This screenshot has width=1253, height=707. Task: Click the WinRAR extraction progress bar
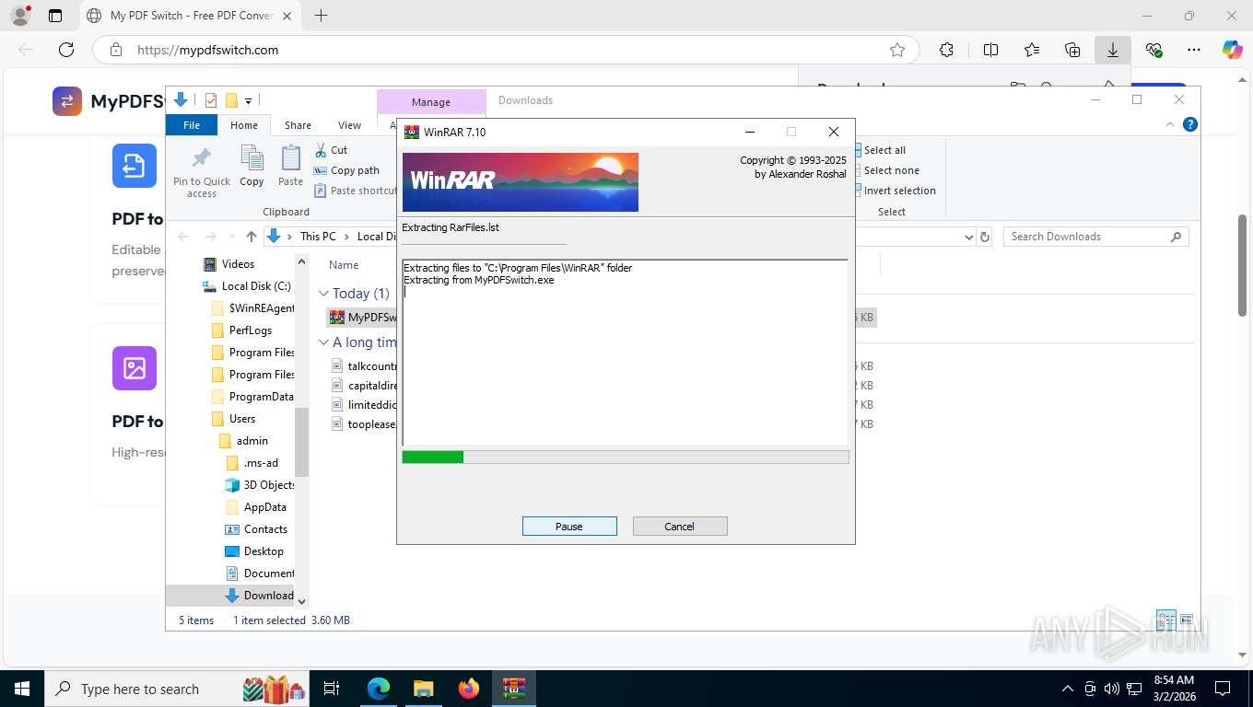pyautogui.click(x=626, y=457)
